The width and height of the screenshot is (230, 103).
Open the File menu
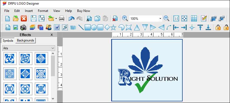7,11
